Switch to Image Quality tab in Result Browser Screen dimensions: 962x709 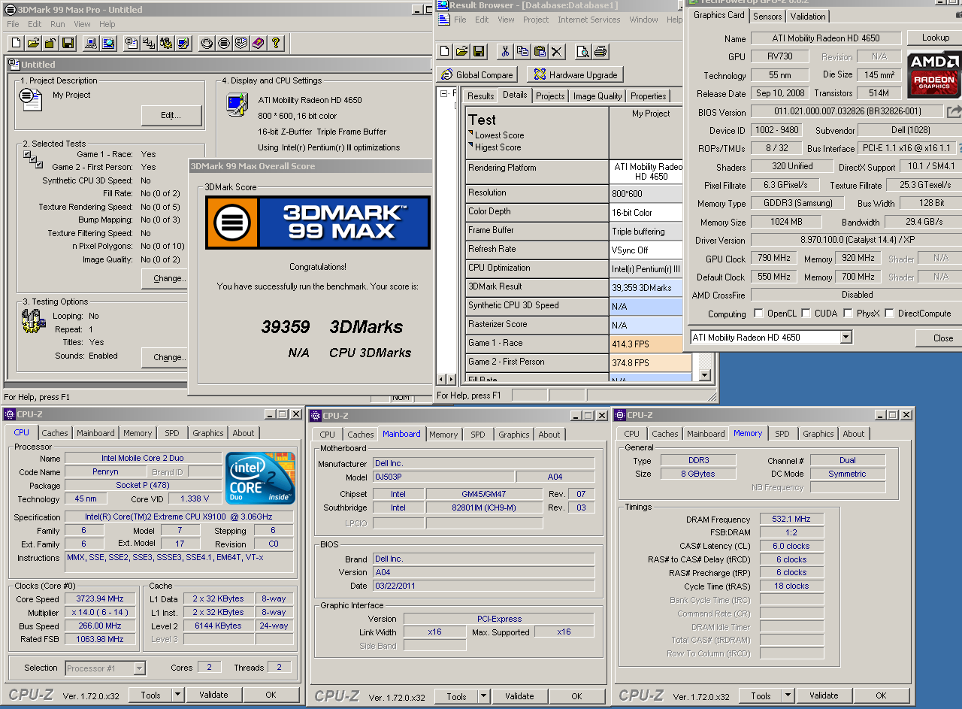(x=597, y=96)
